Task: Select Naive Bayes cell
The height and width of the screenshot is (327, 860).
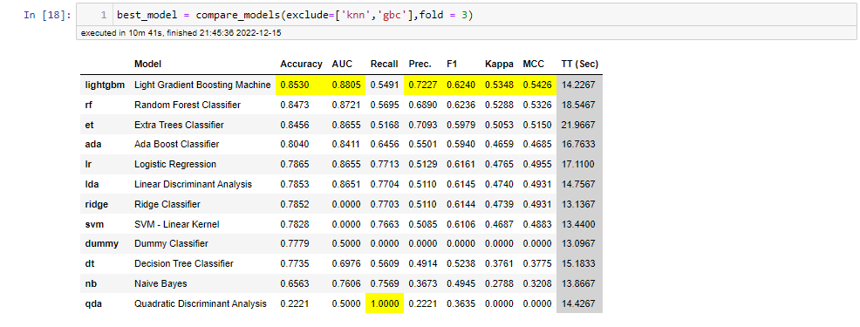Action: tap(160, 283)
